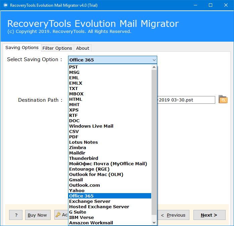234x226 pixels.
Task: Select the highlighted Office 365 list item
Action: (x=110, y=196)
